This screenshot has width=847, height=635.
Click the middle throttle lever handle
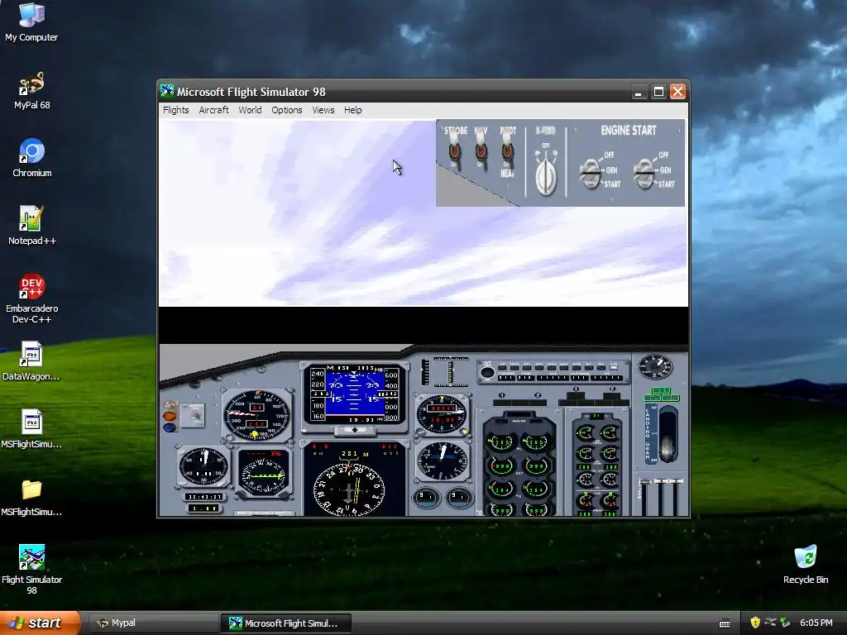[661, 481]
